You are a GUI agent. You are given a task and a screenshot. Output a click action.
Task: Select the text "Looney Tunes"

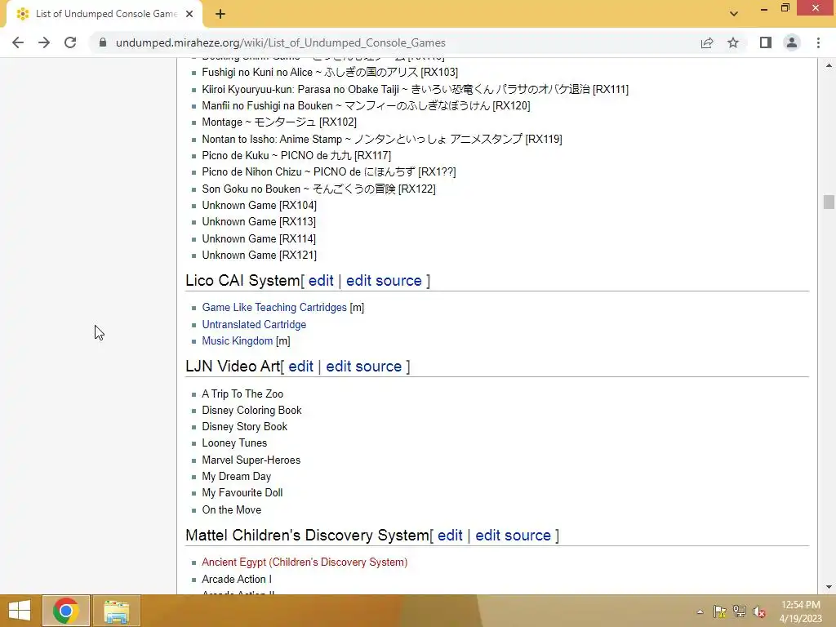[234, 443]
